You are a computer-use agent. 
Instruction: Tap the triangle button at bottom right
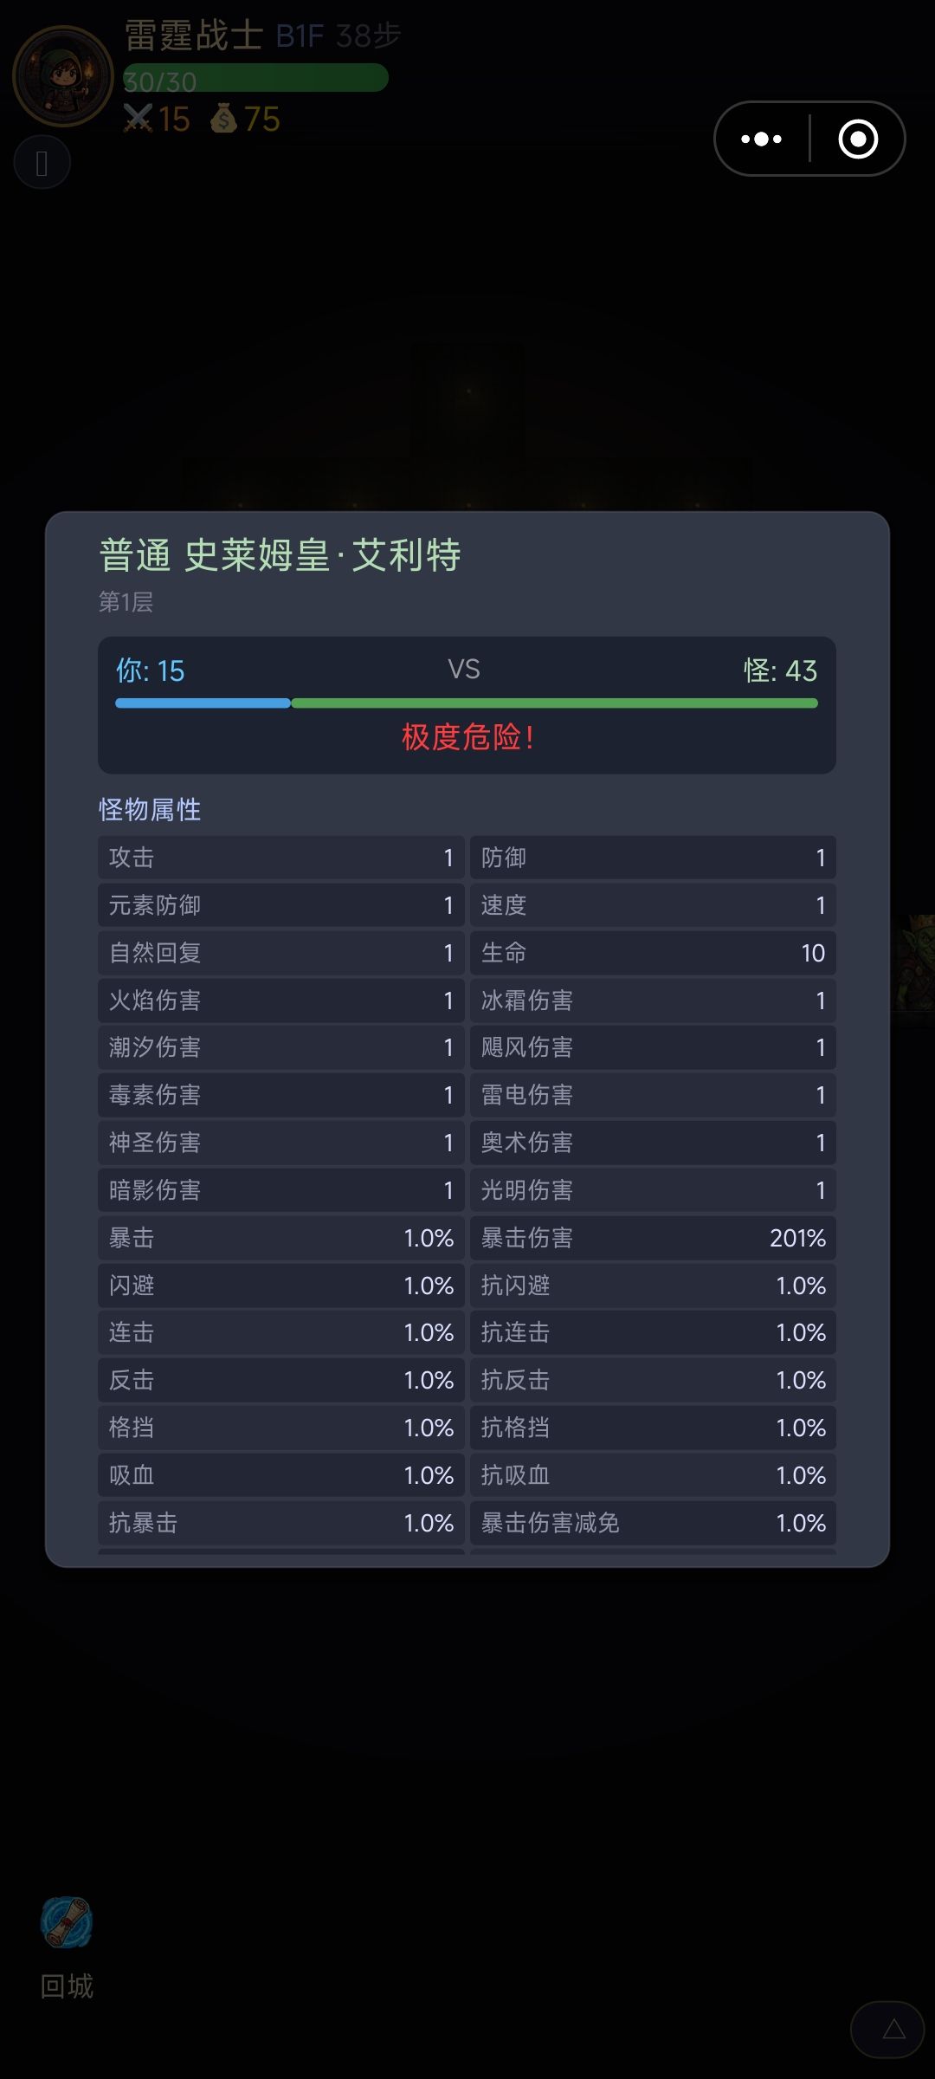pos(893,2030)
